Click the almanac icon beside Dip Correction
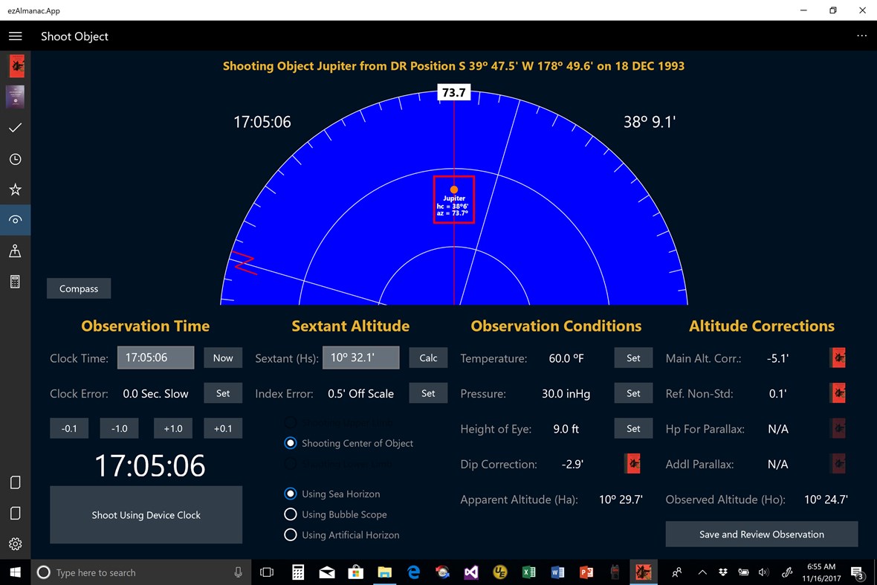This screenshot has width=877, height=585. pos(632,463)
